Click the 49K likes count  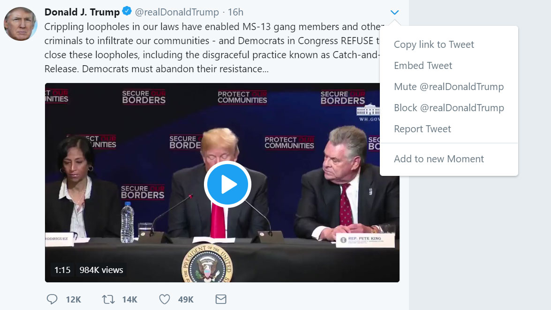[186, 300]
